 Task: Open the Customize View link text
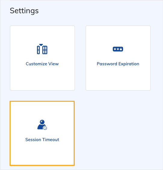[x=42, y=64]
